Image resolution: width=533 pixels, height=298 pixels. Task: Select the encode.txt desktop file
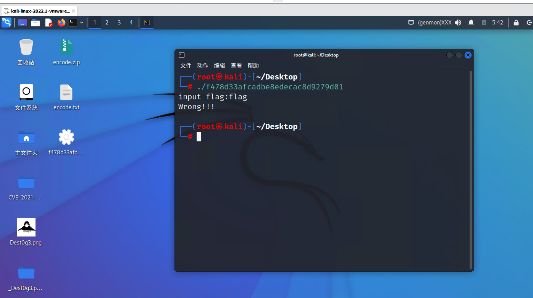(x=66, y=97)
